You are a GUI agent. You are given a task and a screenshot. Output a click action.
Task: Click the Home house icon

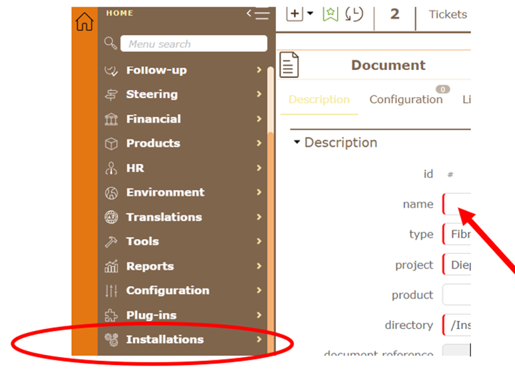84,22
